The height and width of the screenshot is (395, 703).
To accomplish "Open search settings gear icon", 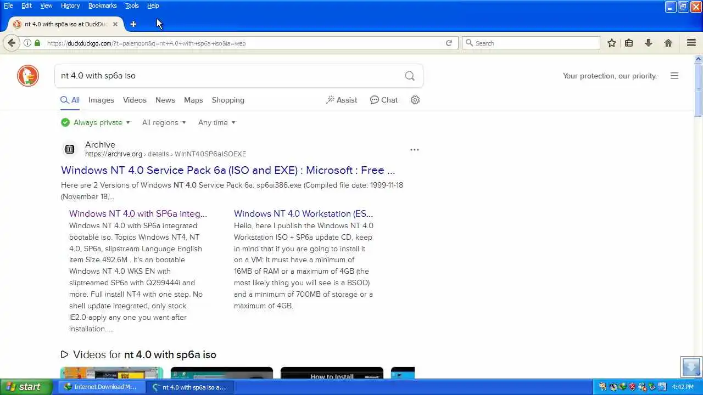I will coord(415,100).
